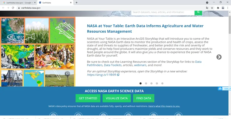View site information via the lock icon
This screenshot has height=119, width=231.
click(x=19, y=8)
